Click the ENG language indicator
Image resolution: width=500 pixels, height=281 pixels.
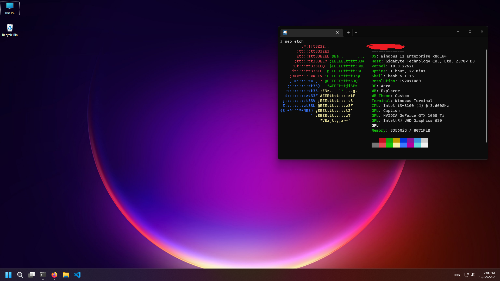[457, 275]
